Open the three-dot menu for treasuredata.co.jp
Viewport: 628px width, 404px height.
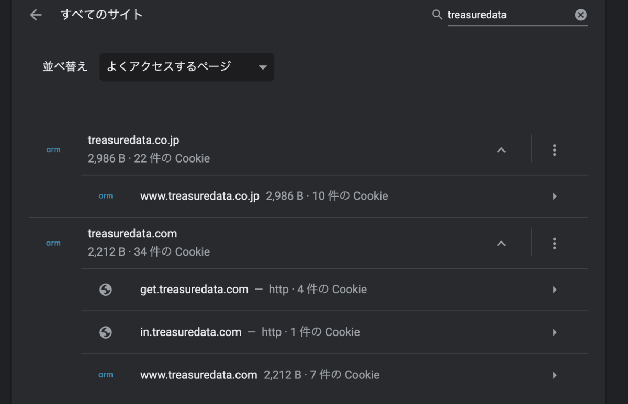[x=554, y=149]
